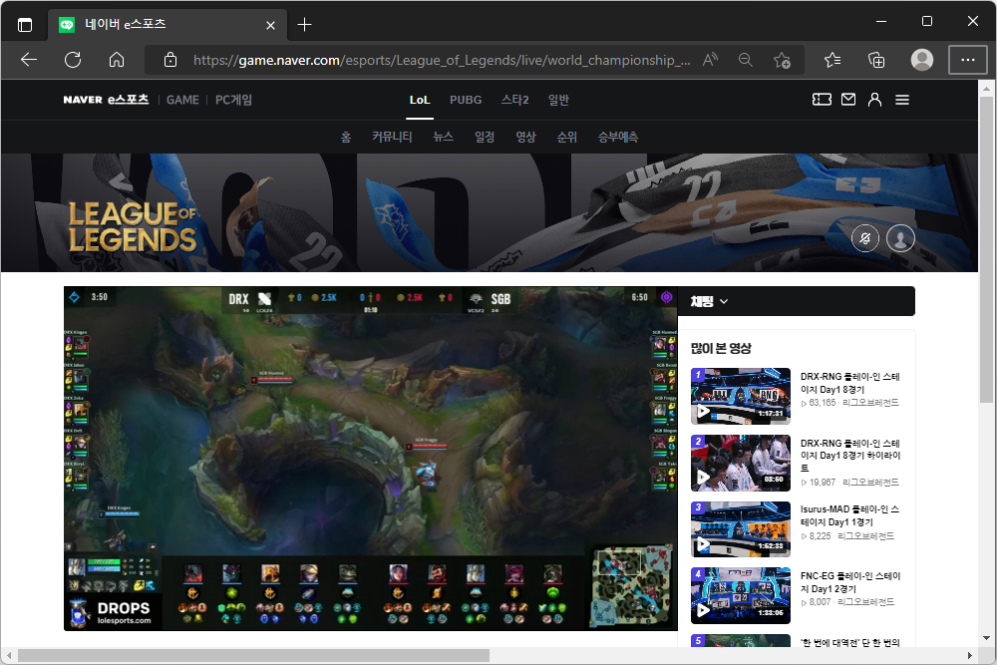View site information lock icon
The height and width of the screenshot is (665, 997).
point(170,60)
